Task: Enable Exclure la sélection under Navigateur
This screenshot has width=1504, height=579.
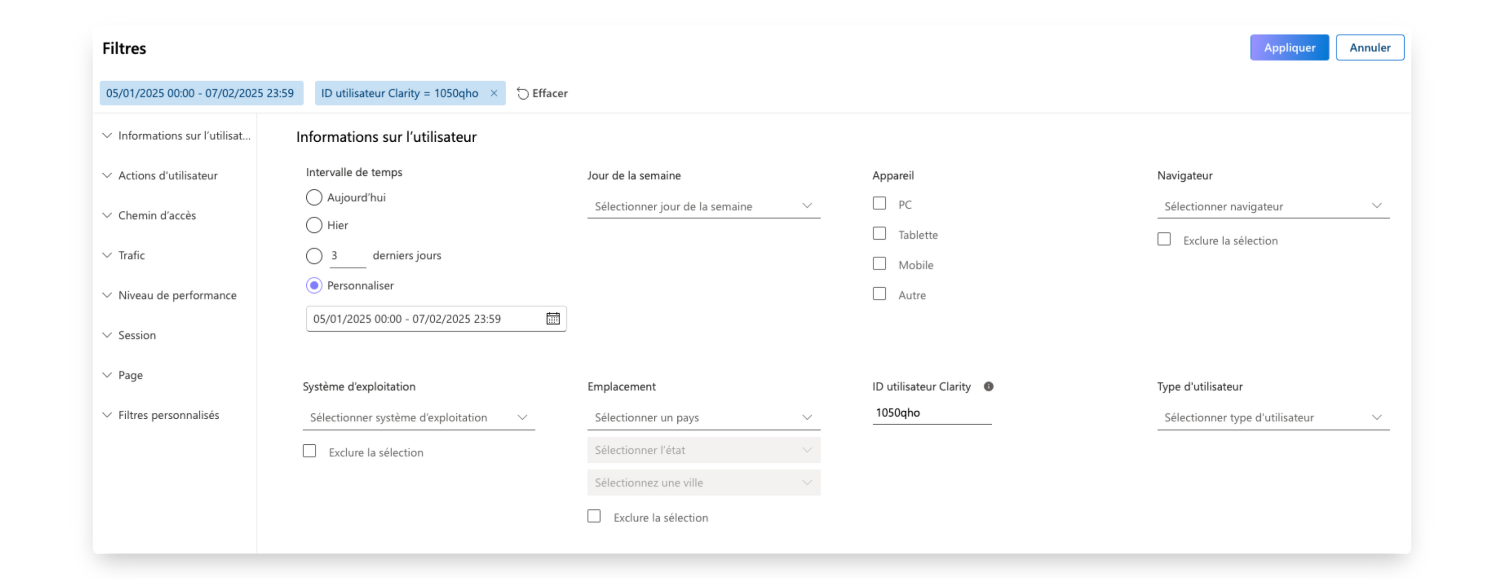Action: (1164, 239)
